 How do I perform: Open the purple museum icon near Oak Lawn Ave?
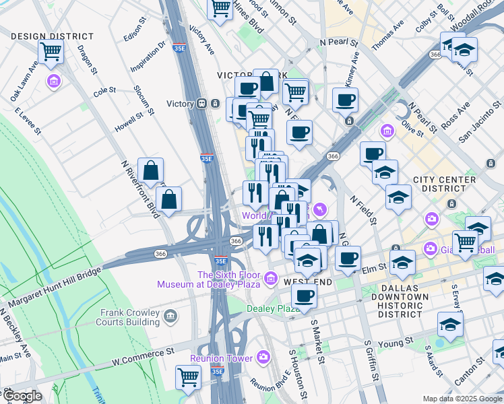click(53, 81)
